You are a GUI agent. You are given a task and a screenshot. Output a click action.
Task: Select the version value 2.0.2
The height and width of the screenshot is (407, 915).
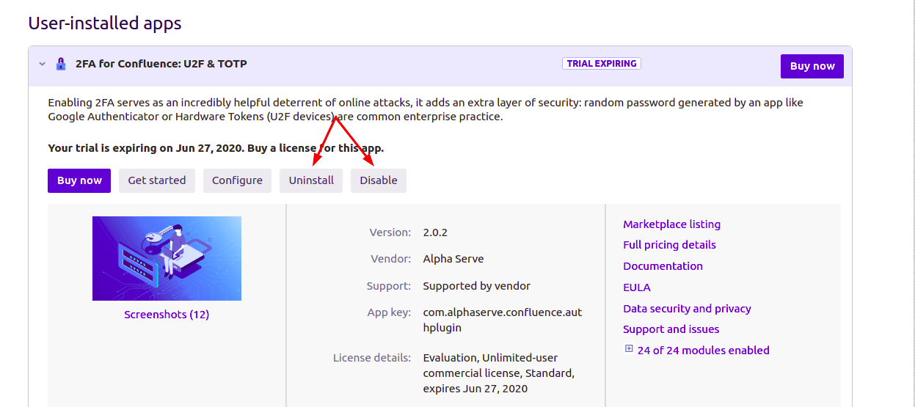pyautogui.click(x=435, y=232)
